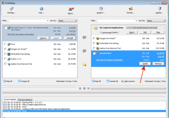Check the installed Sophos Virus Removal Tool checkbox
This screenshot has width=169, height=118.
click(x=6, y=64)
